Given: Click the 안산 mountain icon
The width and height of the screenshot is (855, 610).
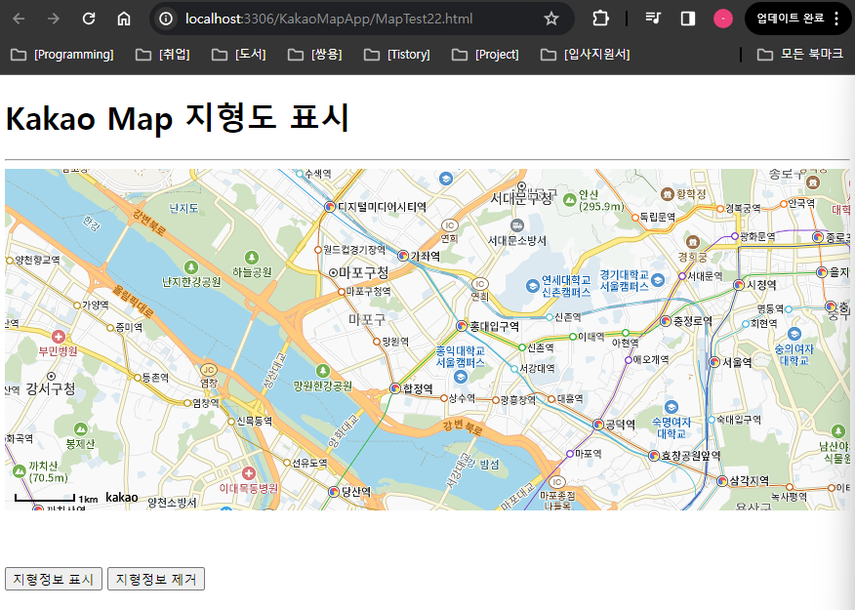Looking at the screenshot, I should tap(570, 200).
